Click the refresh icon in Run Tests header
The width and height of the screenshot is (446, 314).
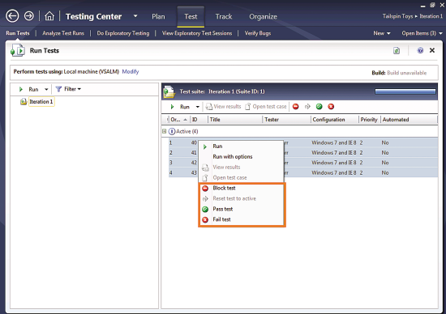click(397, 50)
